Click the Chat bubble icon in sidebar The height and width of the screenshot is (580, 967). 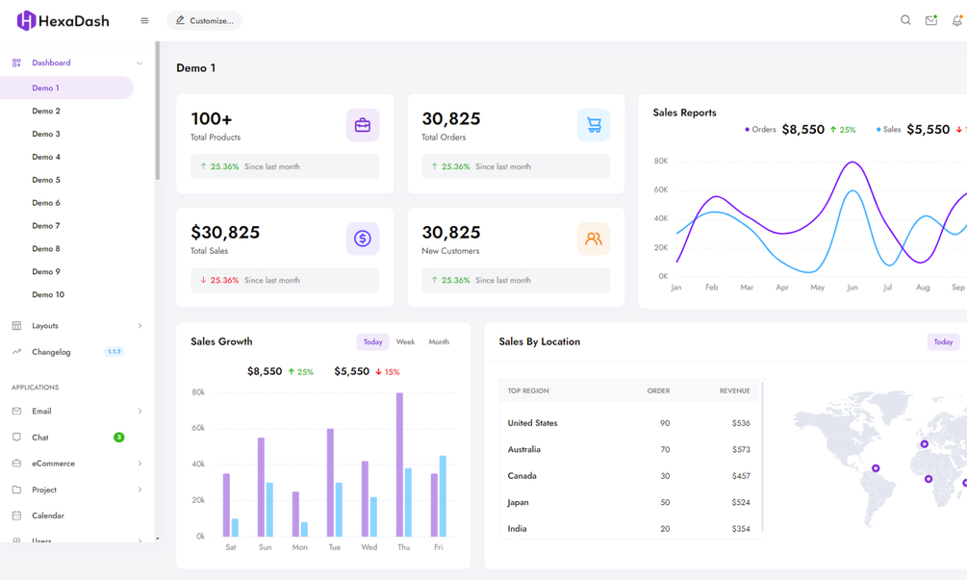[16, 437]
